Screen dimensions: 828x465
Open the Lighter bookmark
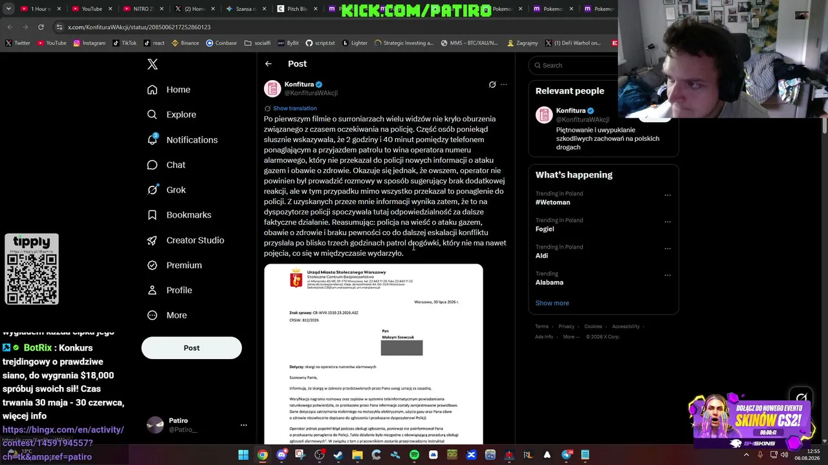pos(355,43)
